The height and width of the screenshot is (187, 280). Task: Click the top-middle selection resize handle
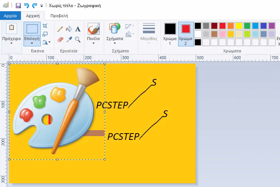pyautogui.click(x=57, y=64)
